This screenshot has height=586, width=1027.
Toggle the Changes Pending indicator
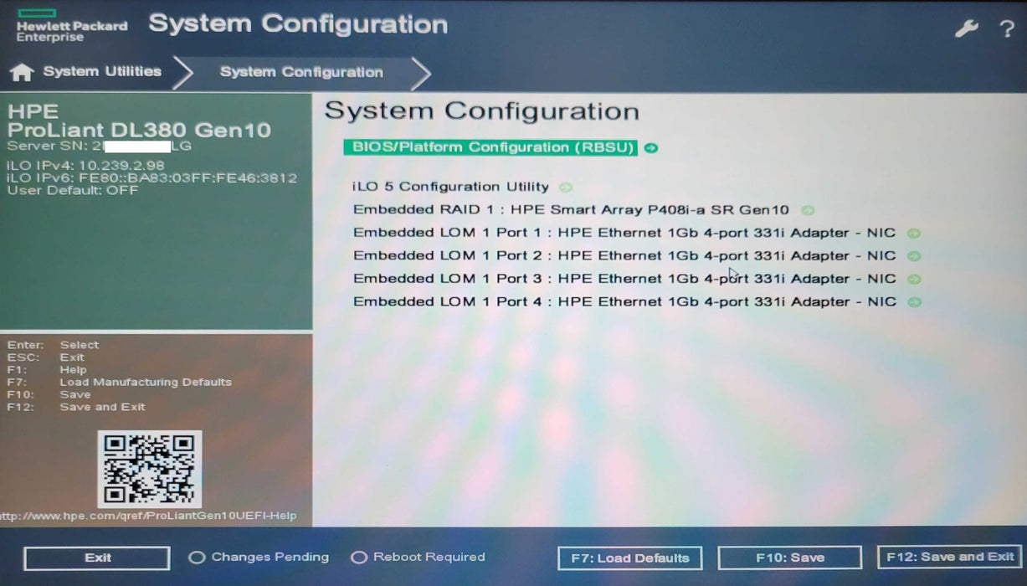click(197, 558)
